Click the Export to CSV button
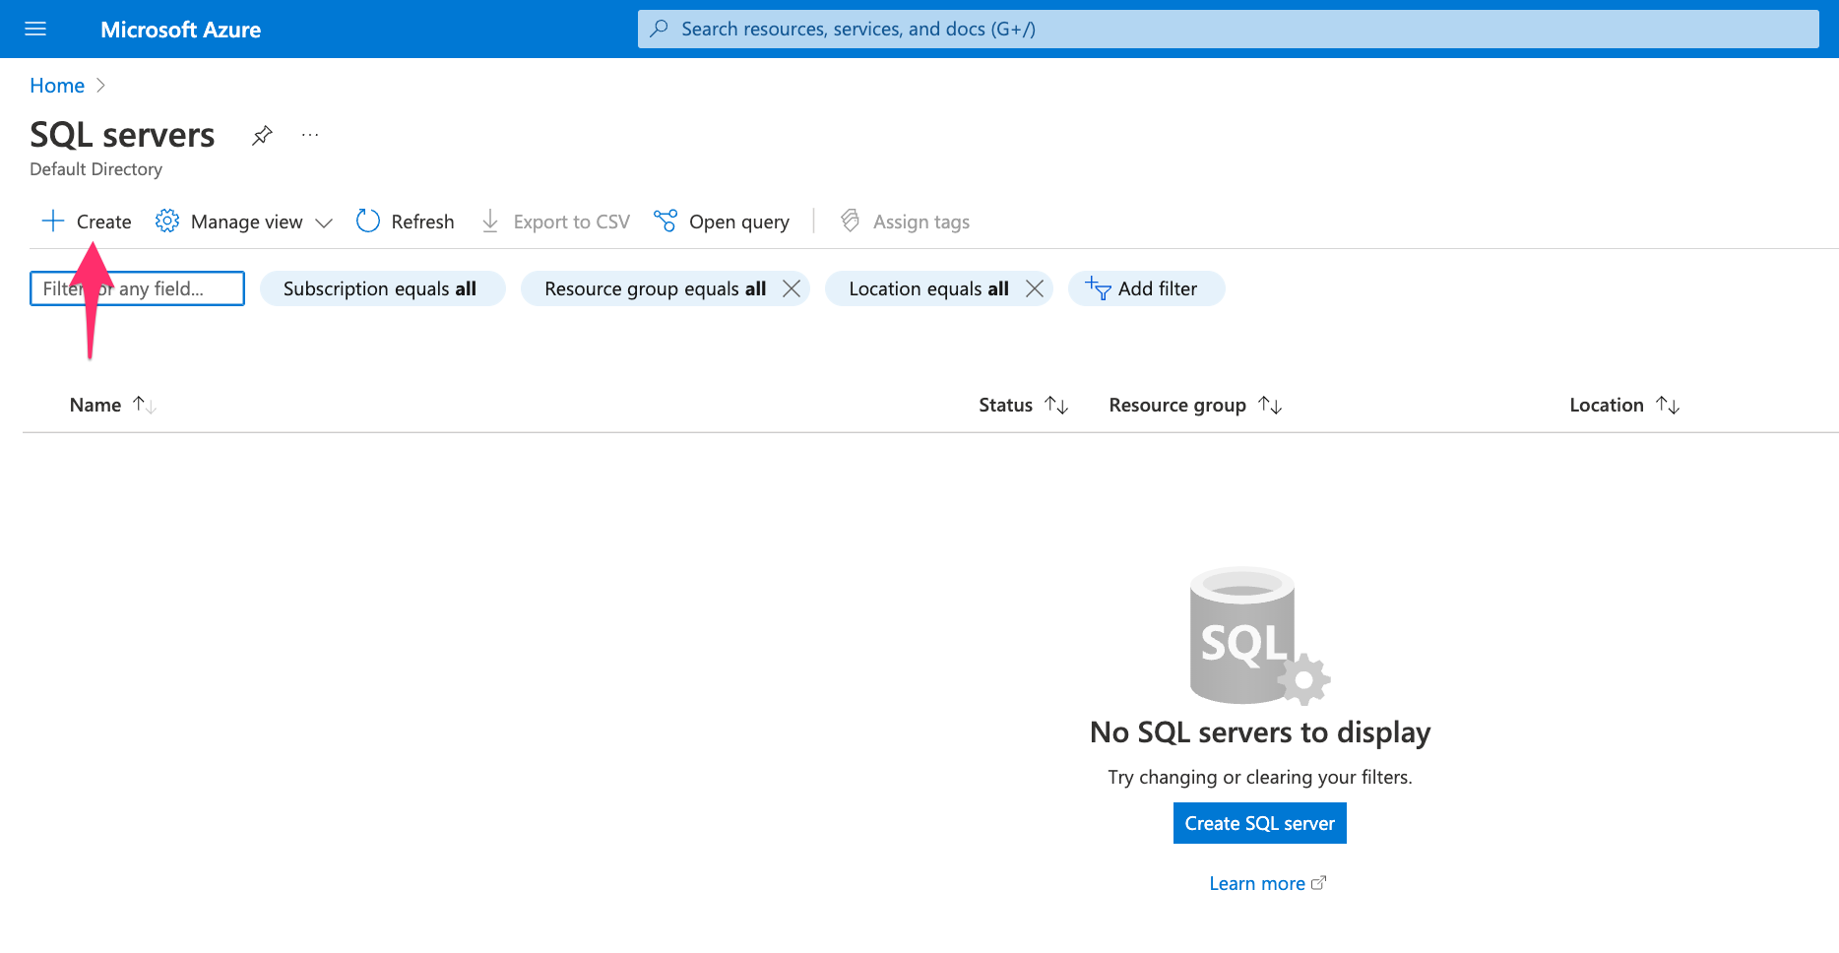 [555, 222]
